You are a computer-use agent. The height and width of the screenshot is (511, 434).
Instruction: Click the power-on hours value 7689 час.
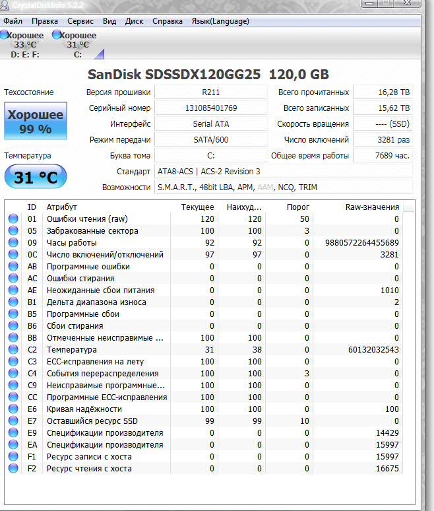pos(383,155)
